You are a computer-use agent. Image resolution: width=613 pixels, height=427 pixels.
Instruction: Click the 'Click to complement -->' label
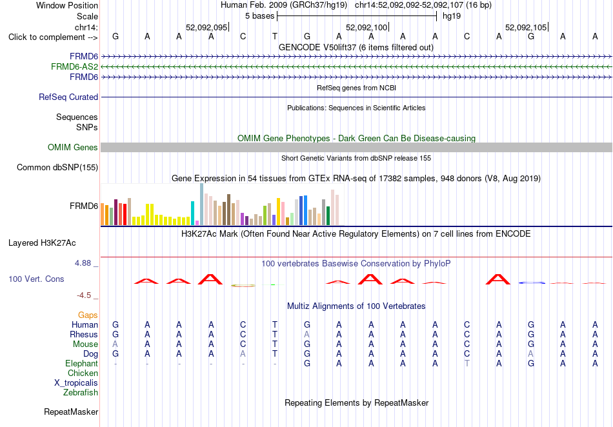click(x=53, y=37)
